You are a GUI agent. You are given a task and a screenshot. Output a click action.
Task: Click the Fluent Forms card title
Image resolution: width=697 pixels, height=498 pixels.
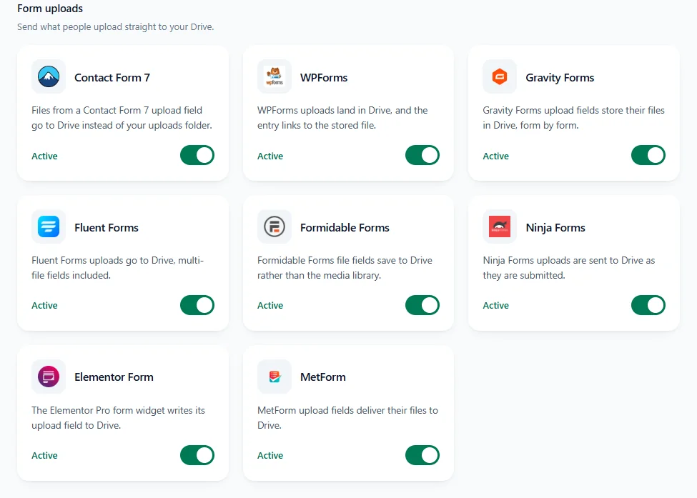click(107, 227)
